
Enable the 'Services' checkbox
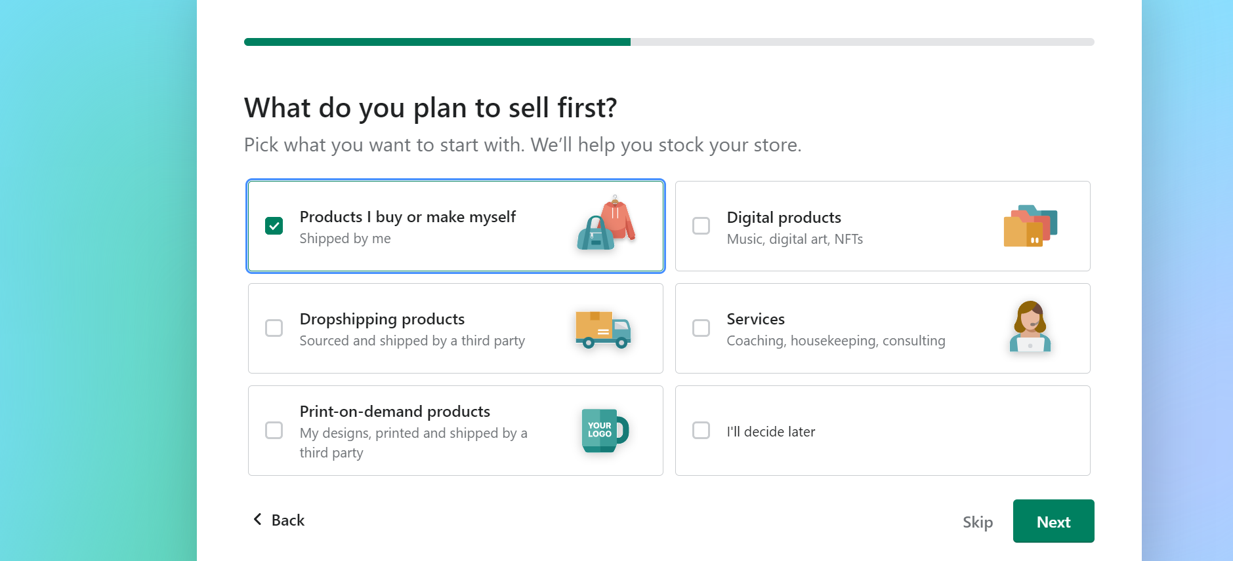[700, 328]
